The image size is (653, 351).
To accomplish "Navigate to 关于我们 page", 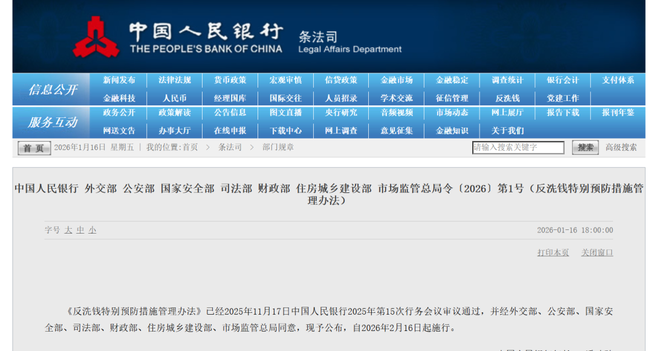I will pos(507,131).
